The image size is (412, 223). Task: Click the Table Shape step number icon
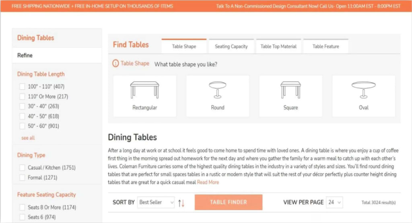[x=116, y=64]
